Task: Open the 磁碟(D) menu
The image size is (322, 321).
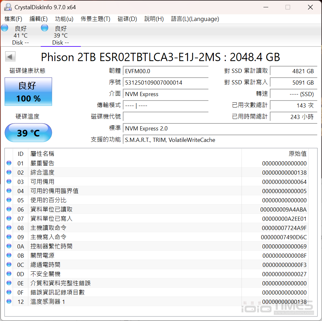Action: coord(127,19)
